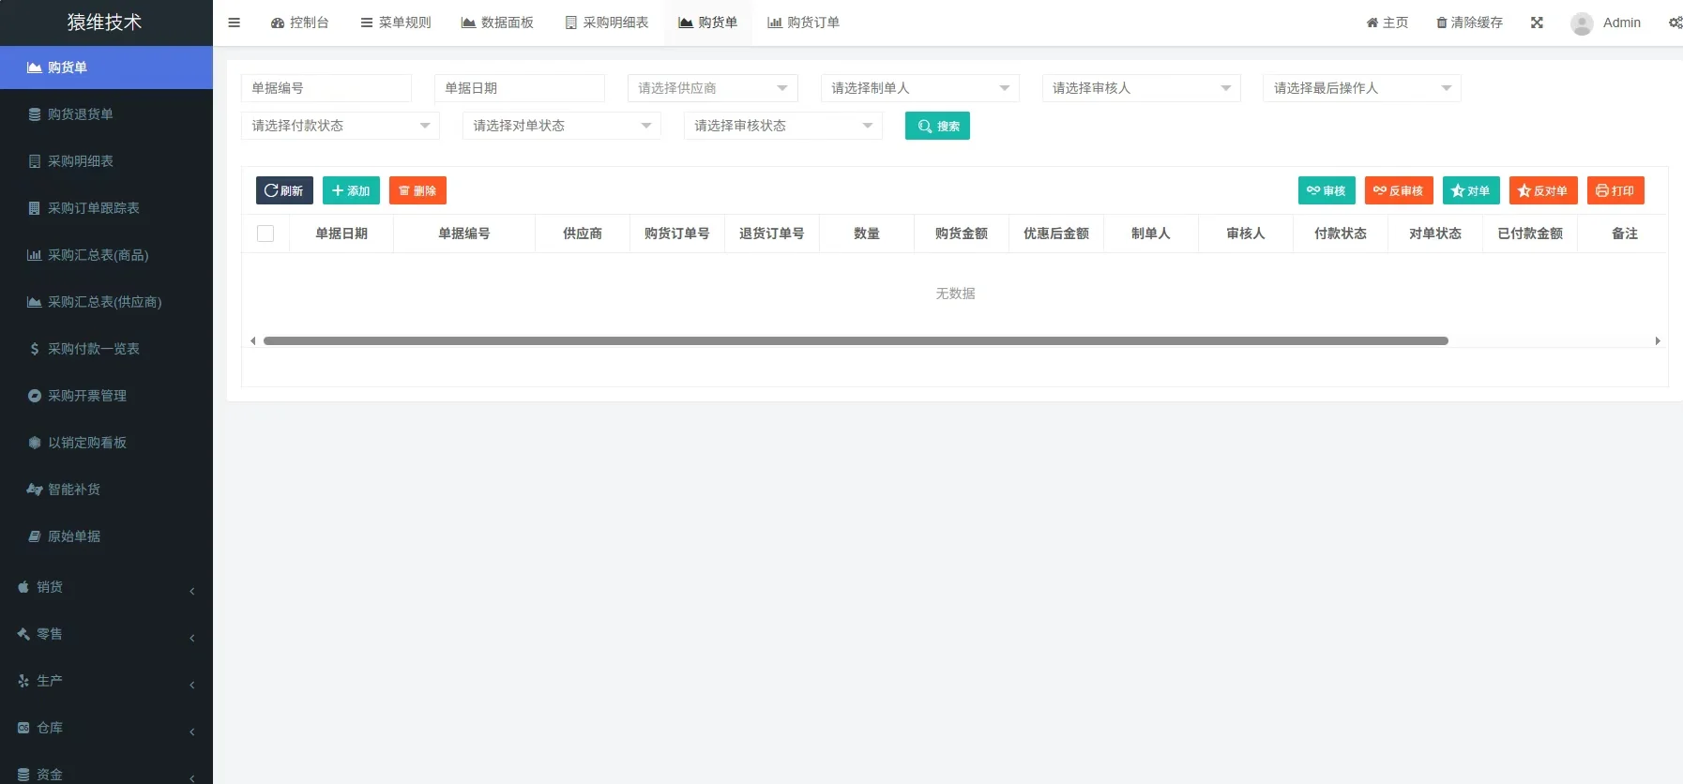Screen dimensions: 1683x784
Task: Open the settings gears icon in the header
Action: pos(1675,23)
